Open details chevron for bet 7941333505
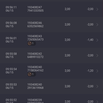The height and width of the screenshot is (103, 103). click(97, 9)
